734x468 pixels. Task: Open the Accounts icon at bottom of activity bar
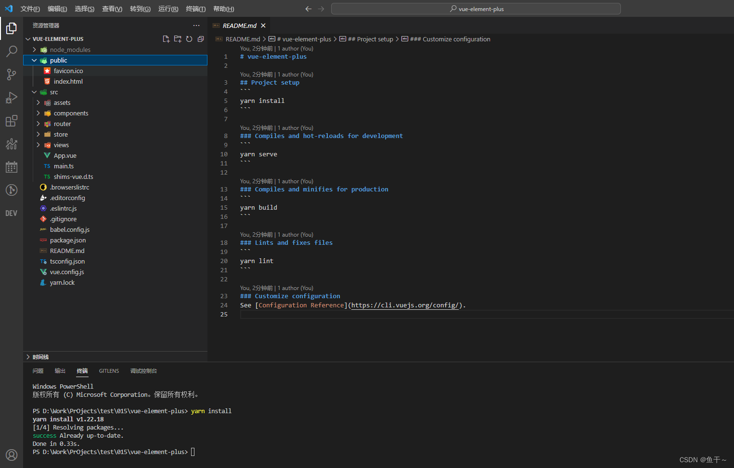click(x=12, y=455)
